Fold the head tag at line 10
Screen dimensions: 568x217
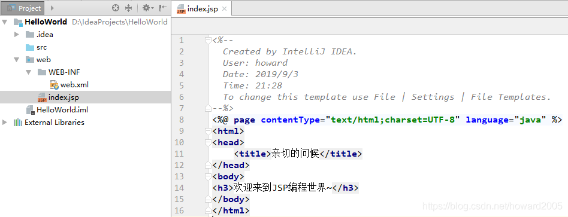(208, 142)
